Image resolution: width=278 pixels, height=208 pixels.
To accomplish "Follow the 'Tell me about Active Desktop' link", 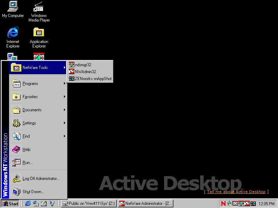I will [x=236, y=192].
